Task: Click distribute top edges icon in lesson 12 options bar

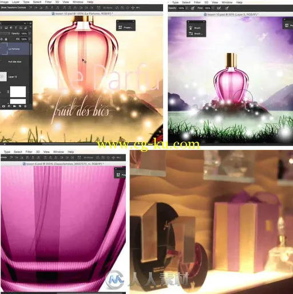Action: [x=64, y=7]
